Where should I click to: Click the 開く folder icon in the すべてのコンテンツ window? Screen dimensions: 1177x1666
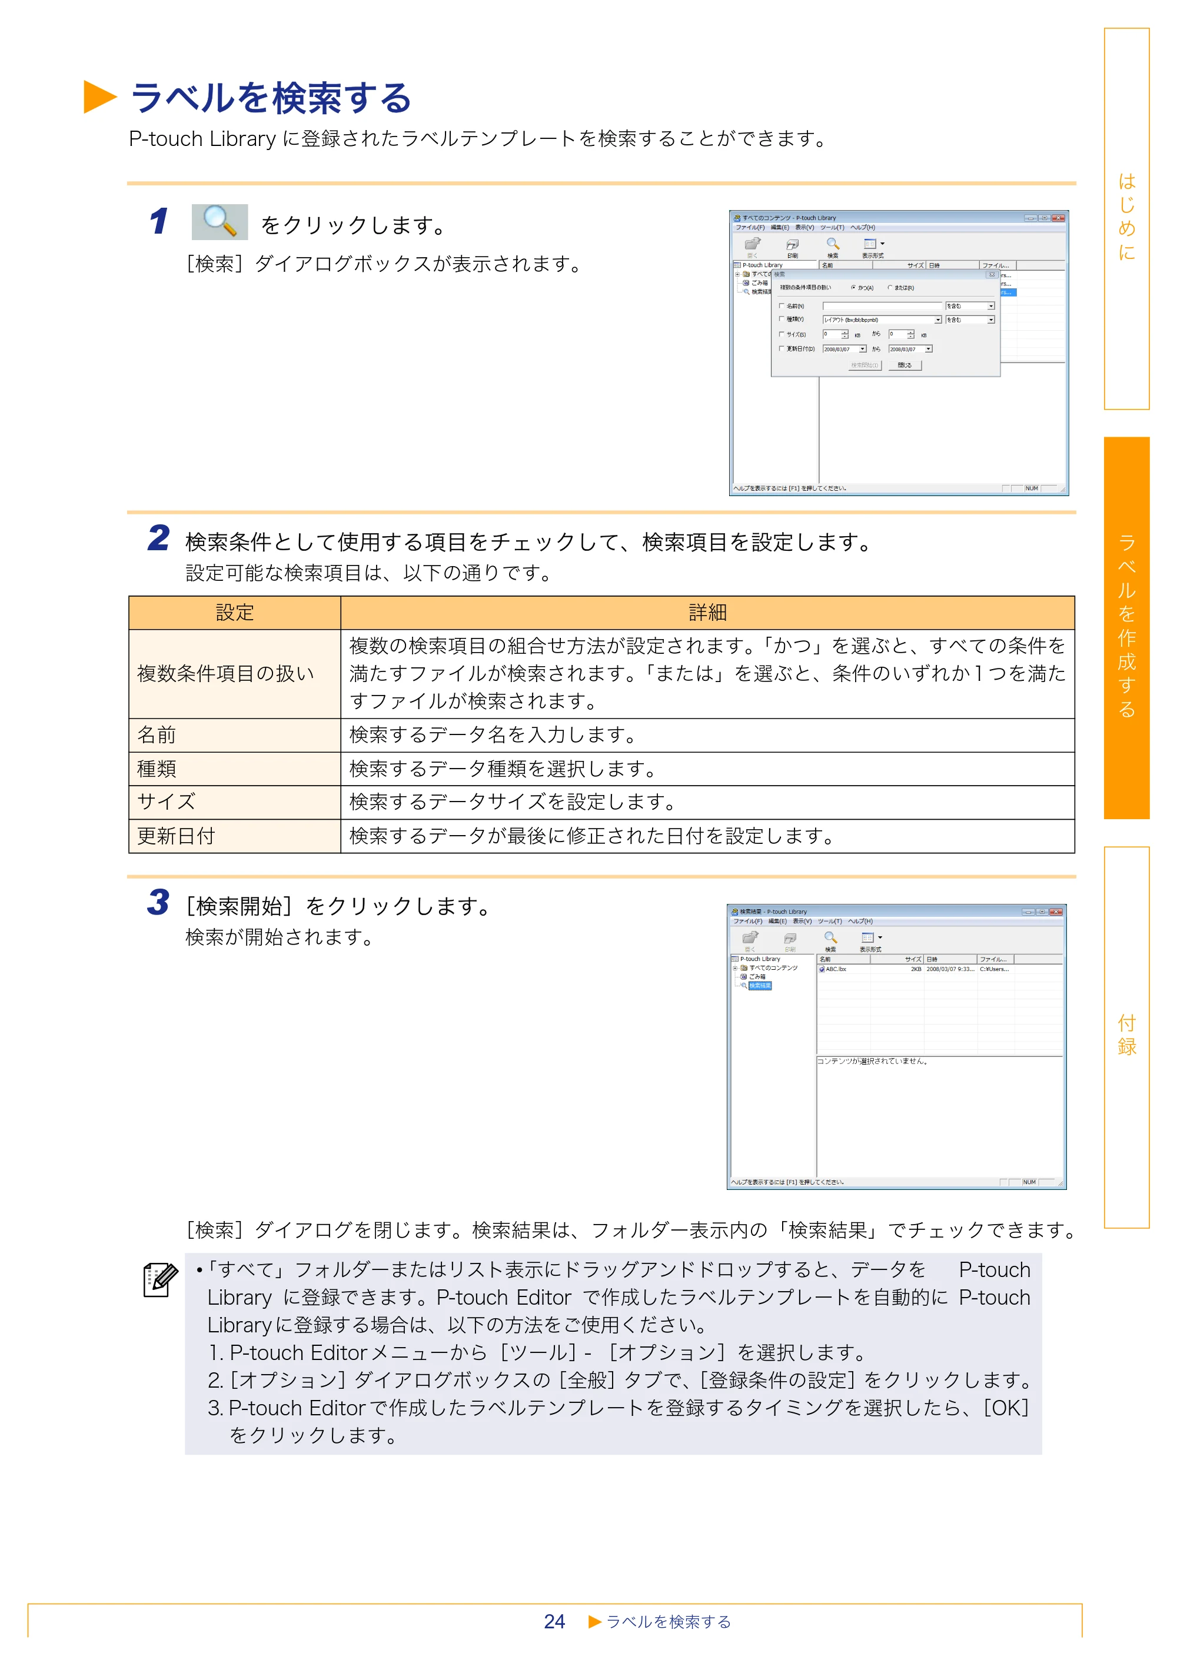tap(753, 244)
